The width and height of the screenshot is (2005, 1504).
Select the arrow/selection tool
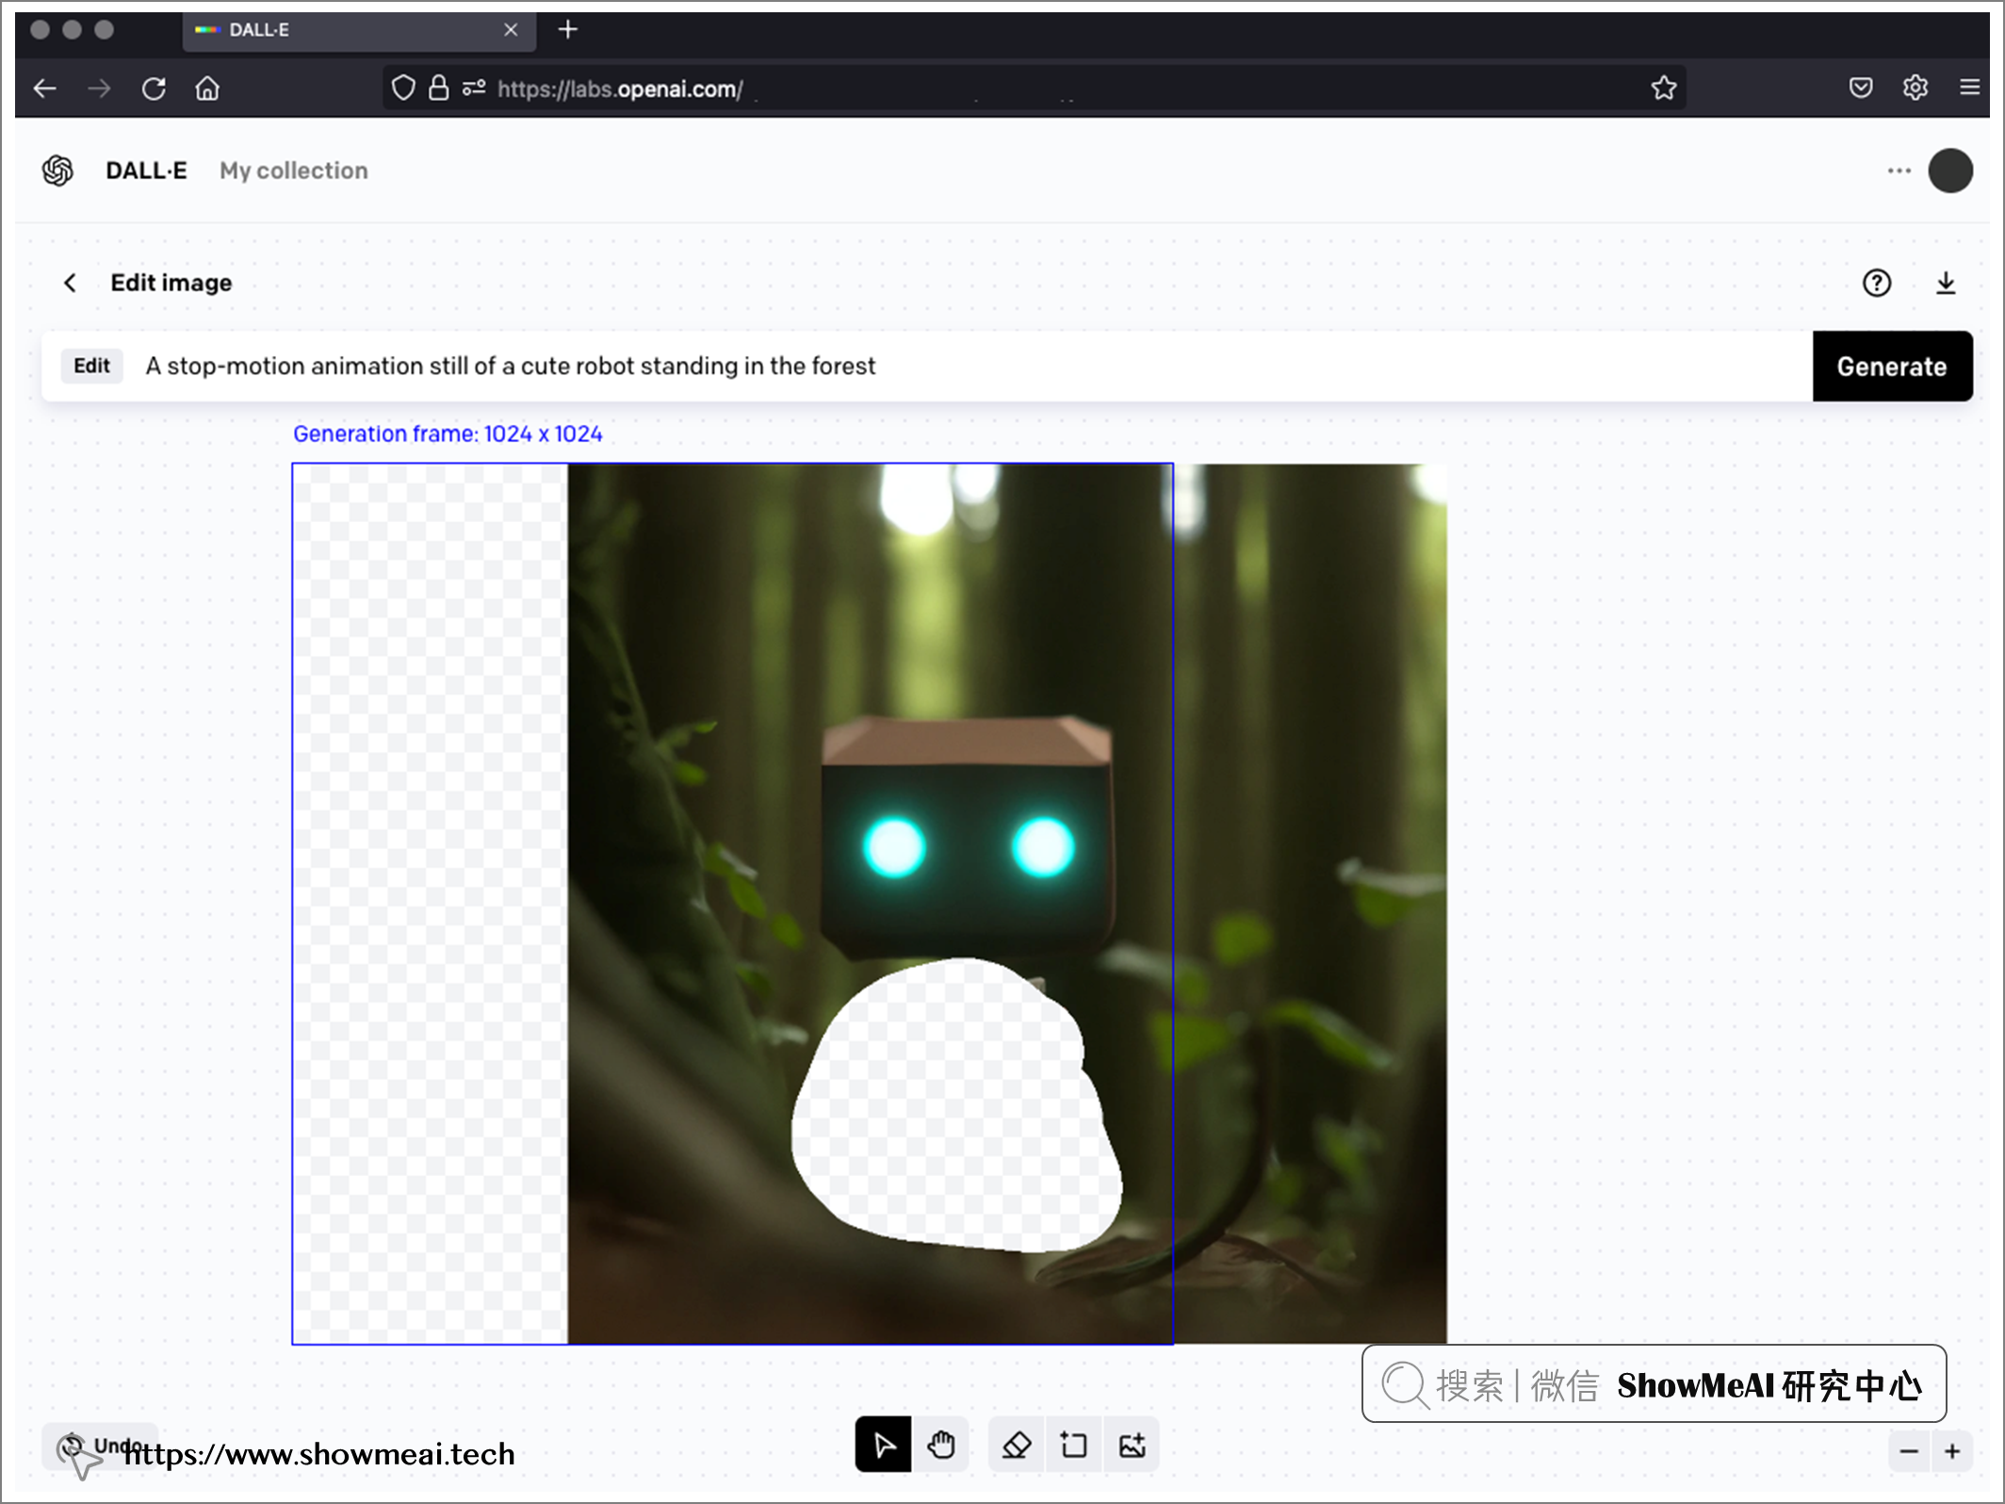pos(884,1446)
